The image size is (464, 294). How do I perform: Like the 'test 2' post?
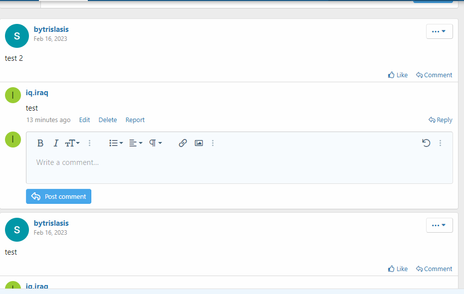[x=398, y=75]
